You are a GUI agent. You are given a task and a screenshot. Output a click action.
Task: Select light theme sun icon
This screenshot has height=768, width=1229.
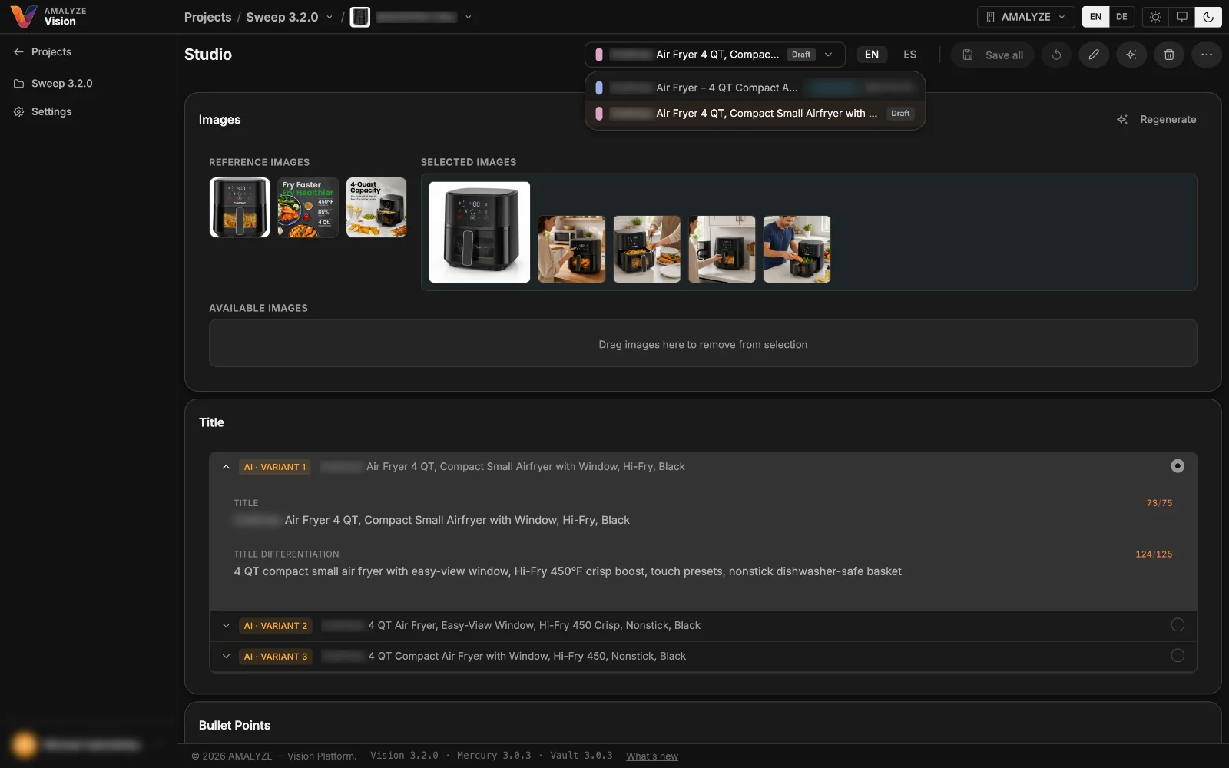(1155, 17)
